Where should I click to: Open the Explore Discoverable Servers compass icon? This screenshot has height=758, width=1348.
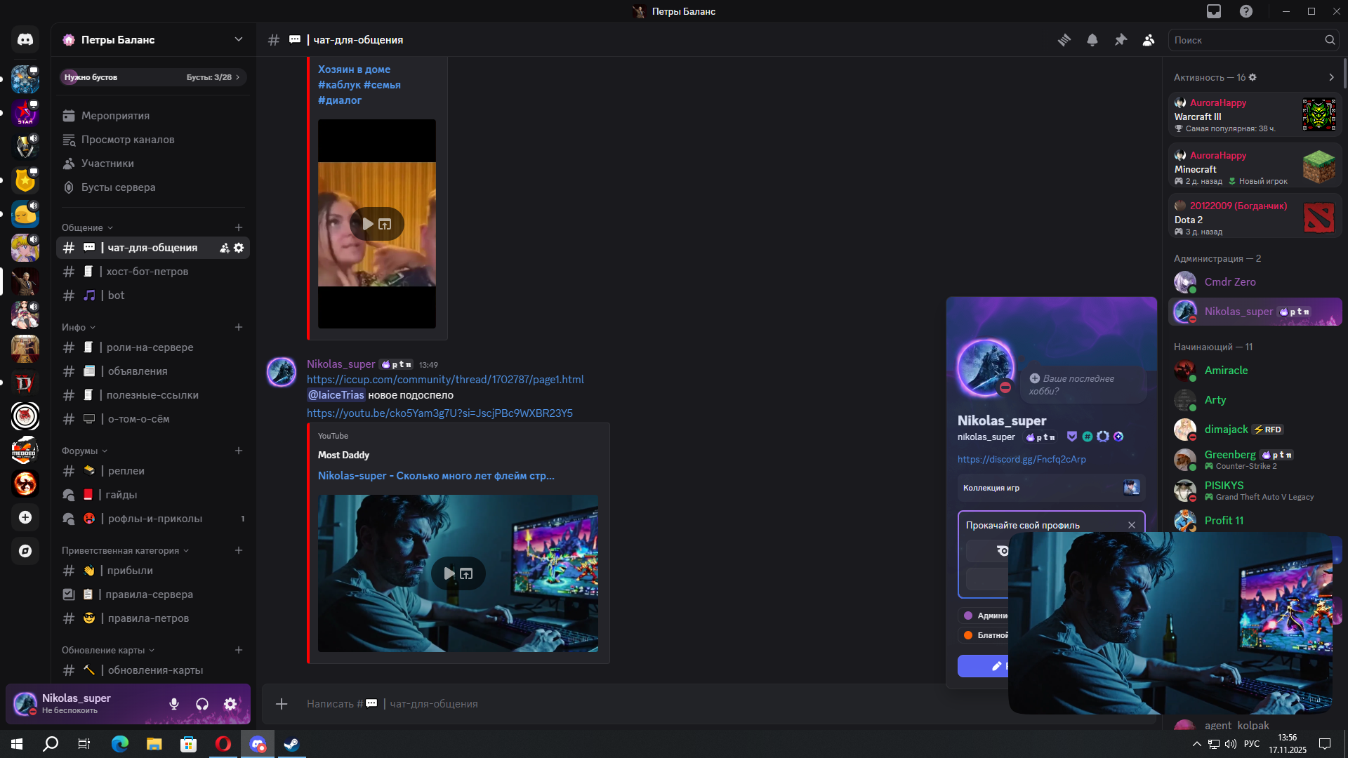pos(25,551)
